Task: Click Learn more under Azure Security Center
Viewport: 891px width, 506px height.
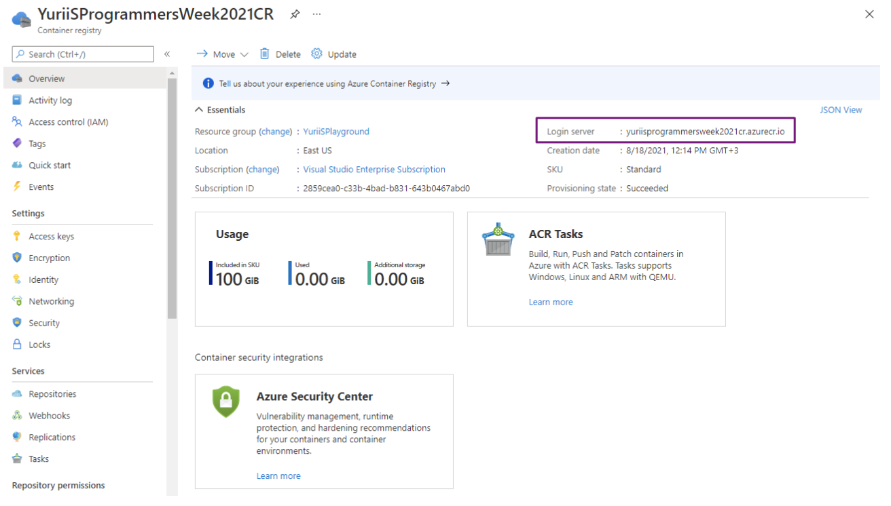Action: (278, 475)
